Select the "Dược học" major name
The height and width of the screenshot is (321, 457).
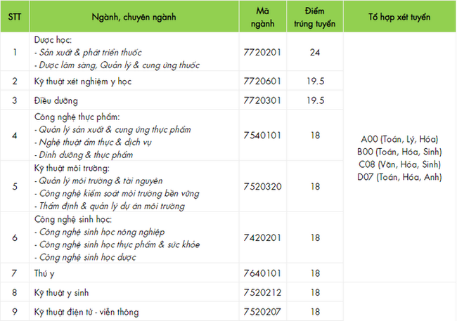coord(53,41)
